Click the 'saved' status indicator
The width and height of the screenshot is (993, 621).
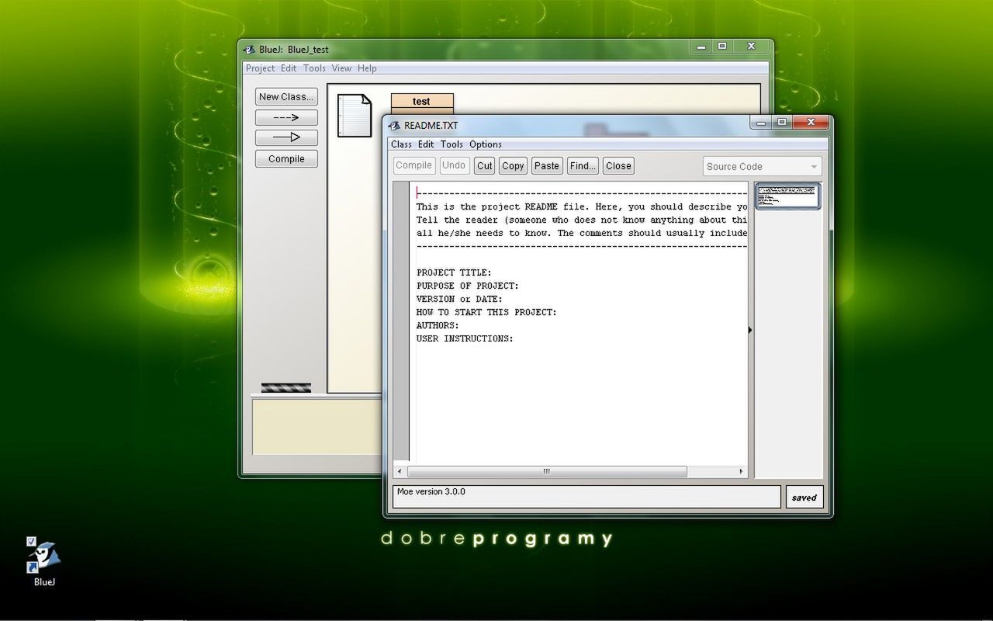(x=804, y=498)
